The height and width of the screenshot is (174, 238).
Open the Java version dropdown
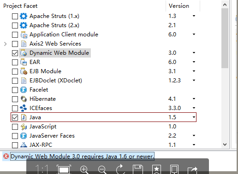(194, 117)
